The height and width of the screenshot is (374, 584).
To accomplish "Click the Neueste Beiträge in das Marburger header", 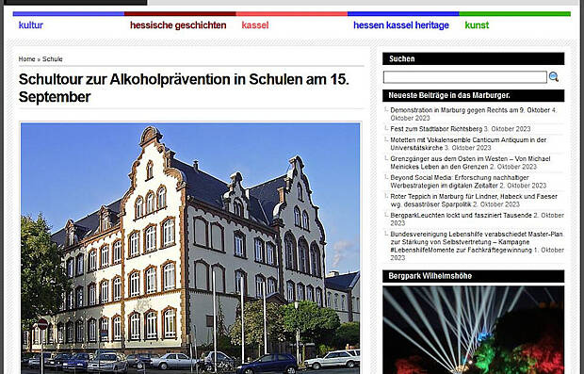I will pyautogui.click(x=474, y=95).
